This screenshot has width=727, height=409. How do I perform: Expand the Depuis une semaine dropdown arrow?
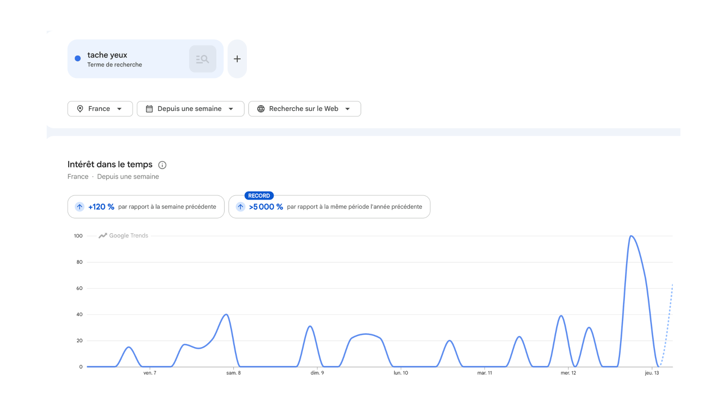pyautogui.click(x=231, y=109)
